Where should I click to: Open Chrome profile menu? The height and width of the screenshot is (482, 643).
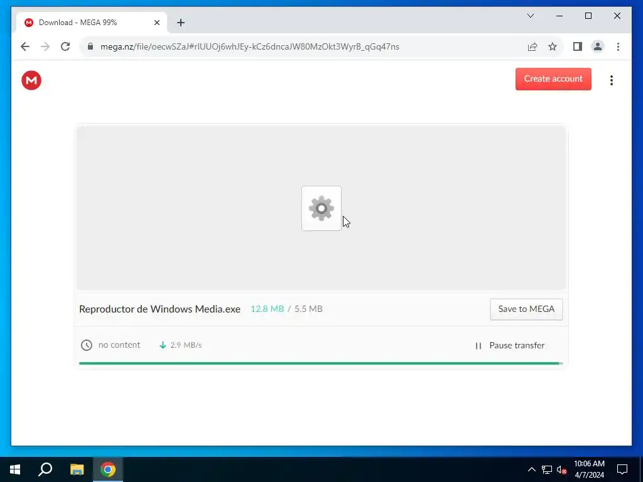click(x=598, y=46)
